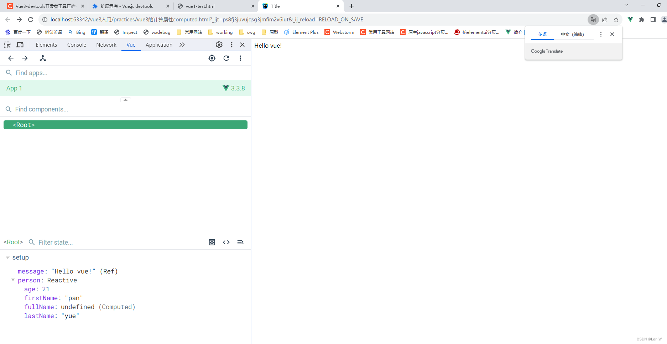Open the code brackets icon in state panel
This screenshot has height=344, width=667.
(226, 242)
